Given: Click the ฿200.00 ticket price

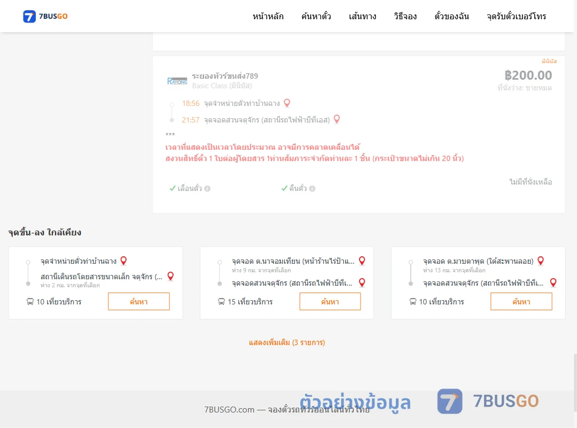Looking at the screenshot, I should point(528,75).
